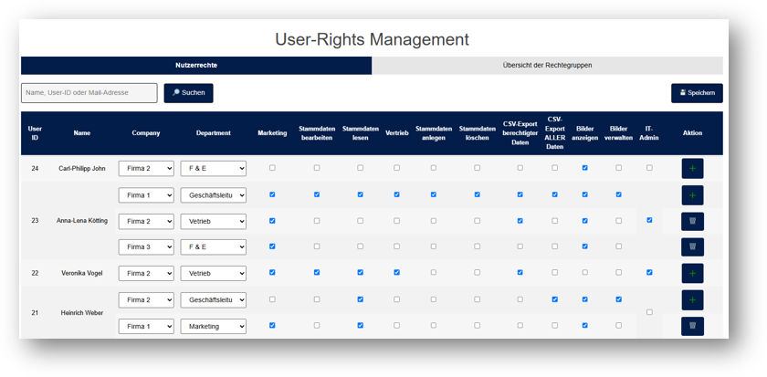Switch to the Nutzerrechte tab

pyautogui.click(x=196, y=66)
